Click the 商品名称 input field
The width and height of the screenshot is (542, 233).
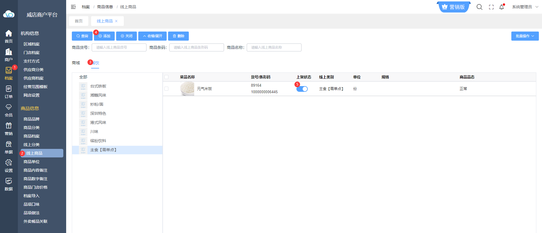(274, 47)
